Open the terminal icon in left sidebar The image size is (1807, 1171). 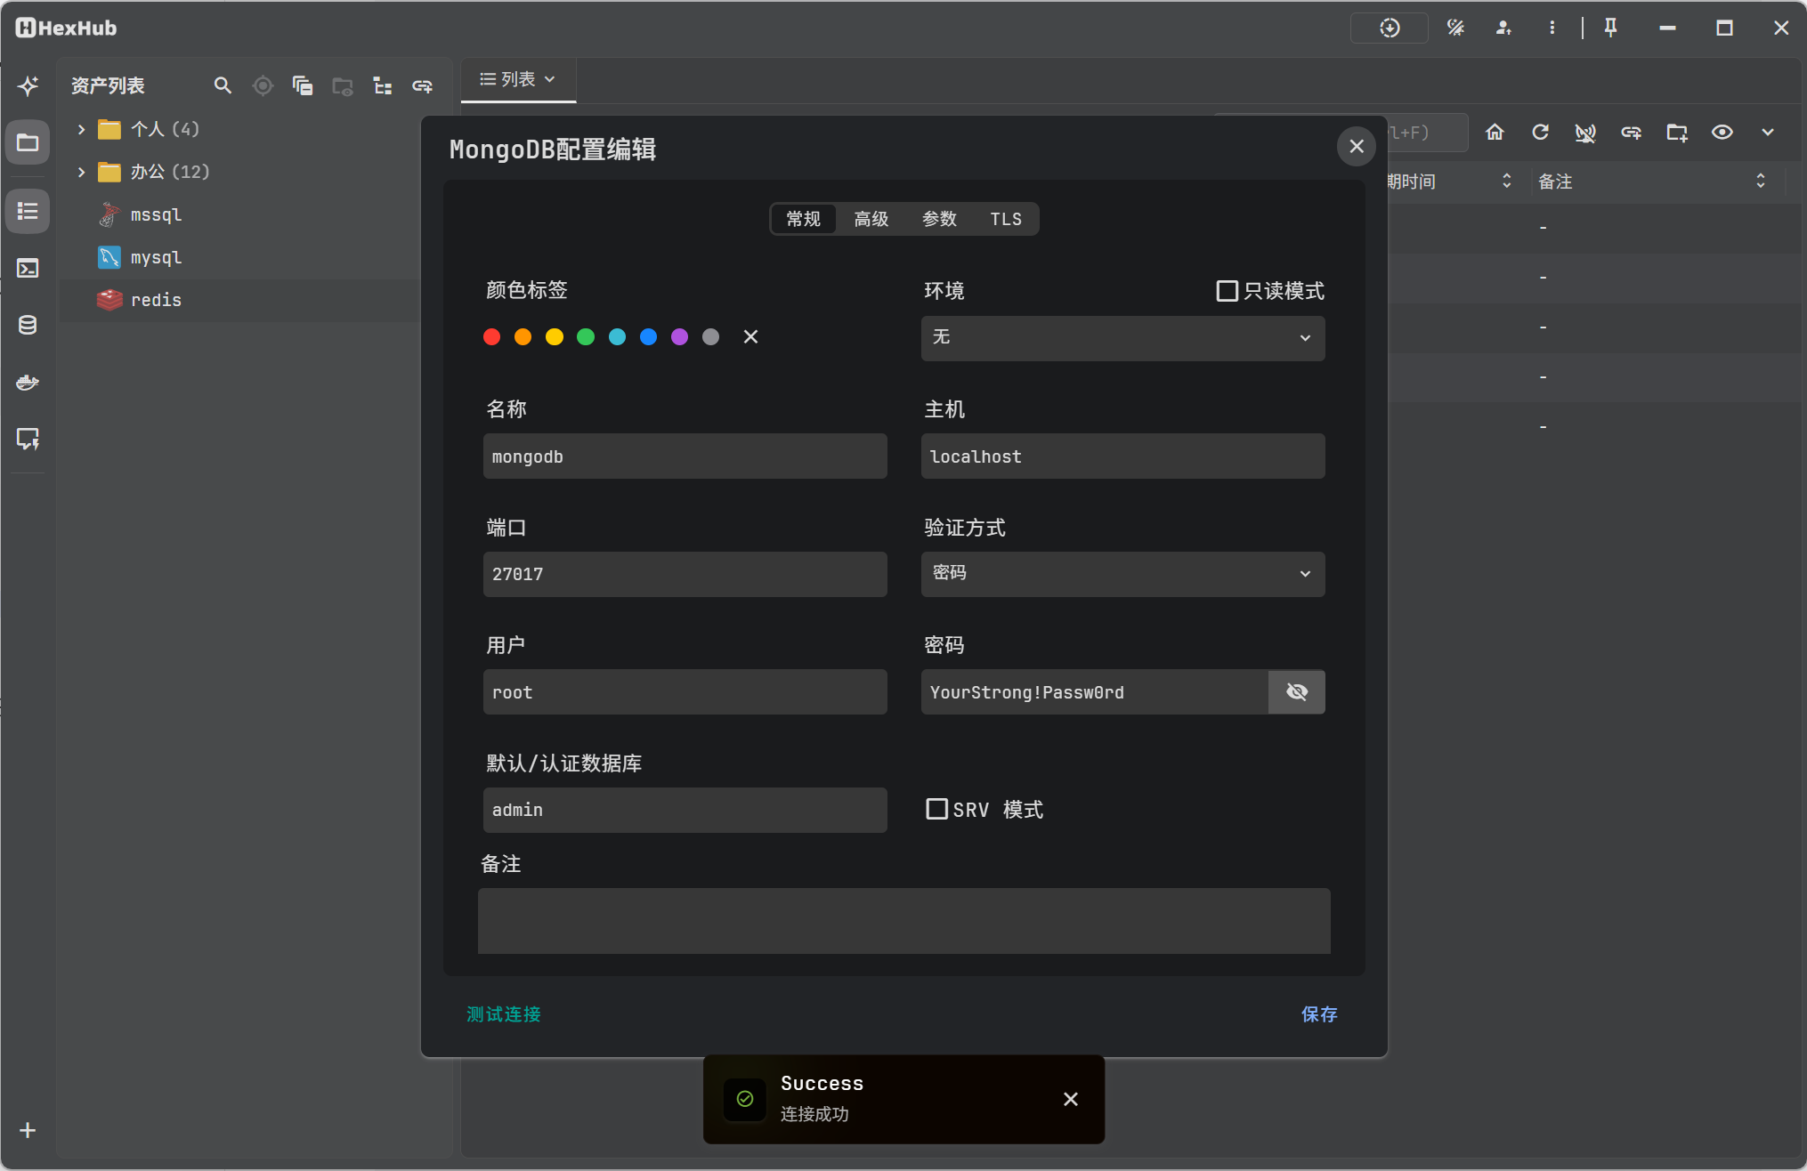point(28,269)
